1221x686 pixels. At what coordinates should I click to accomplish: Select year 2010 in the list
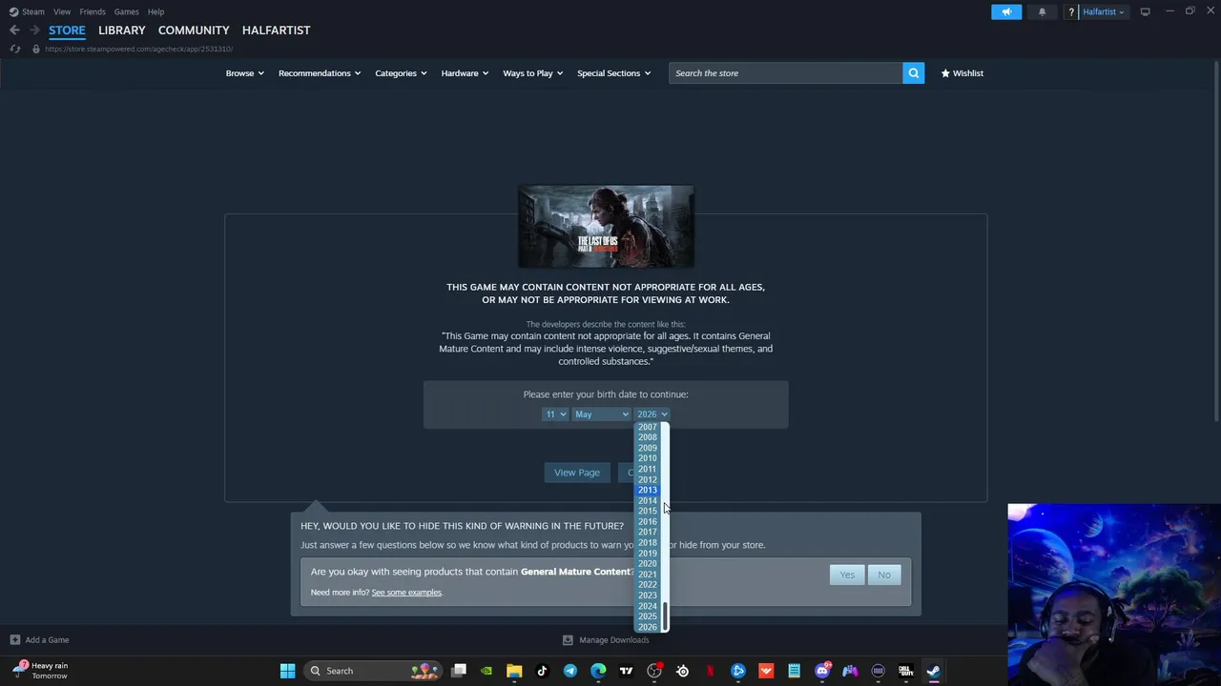click(x=648, y=458)
